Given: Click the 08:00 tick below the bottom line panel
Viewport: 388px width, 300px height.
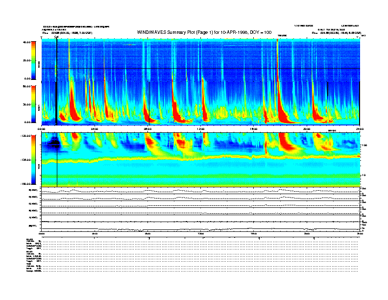Looking at the screenshot, I should (x=147, y=233).
